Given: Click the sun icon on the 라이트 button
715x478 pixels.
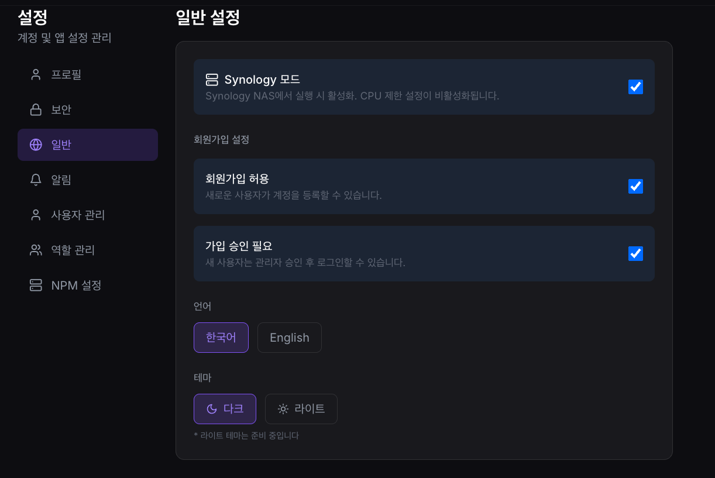Looking at the screenshot, I should point(283,409).
